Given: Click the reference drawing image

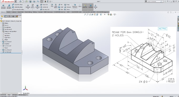Looking at the screenshot, I should click(143, 55).
